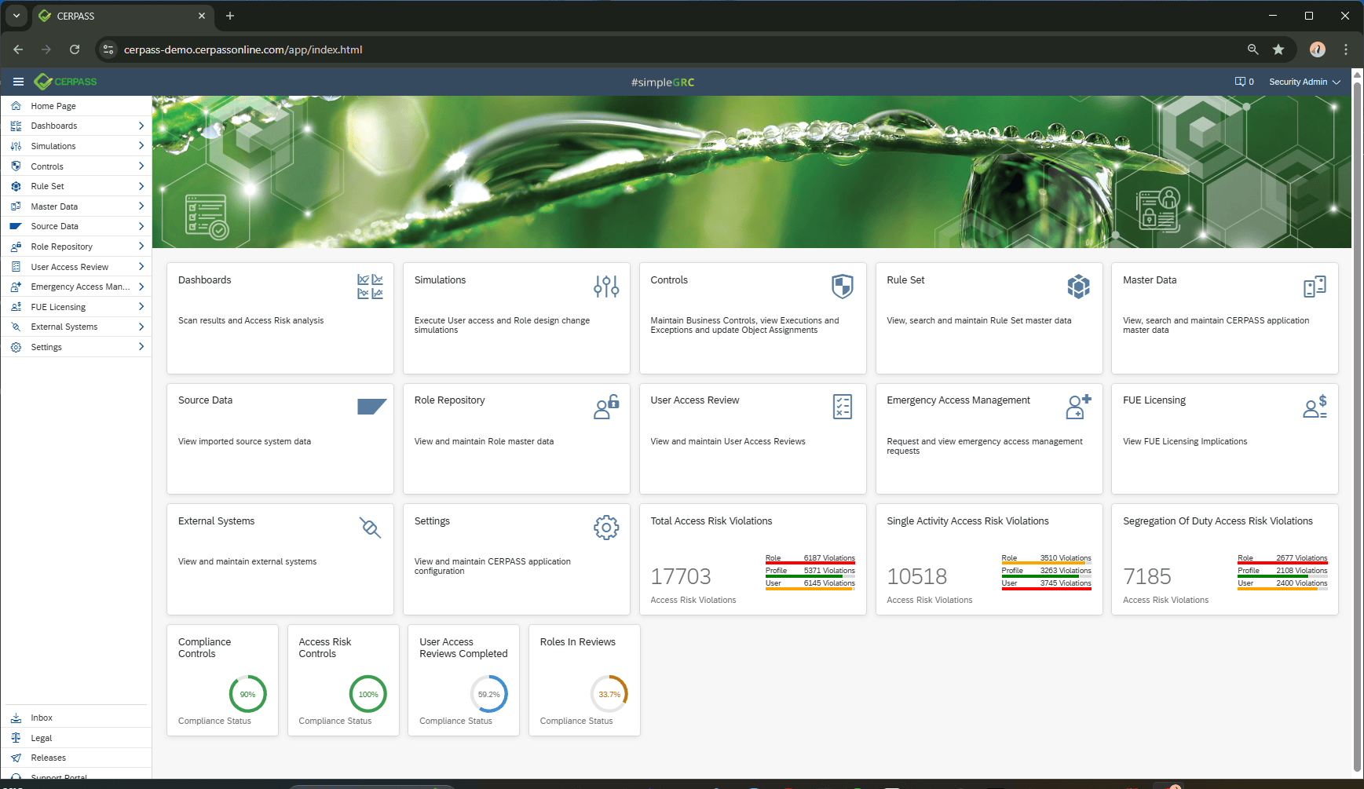Expand Dashboards chevron in sidebar
1364x789 pixels.
141,126
